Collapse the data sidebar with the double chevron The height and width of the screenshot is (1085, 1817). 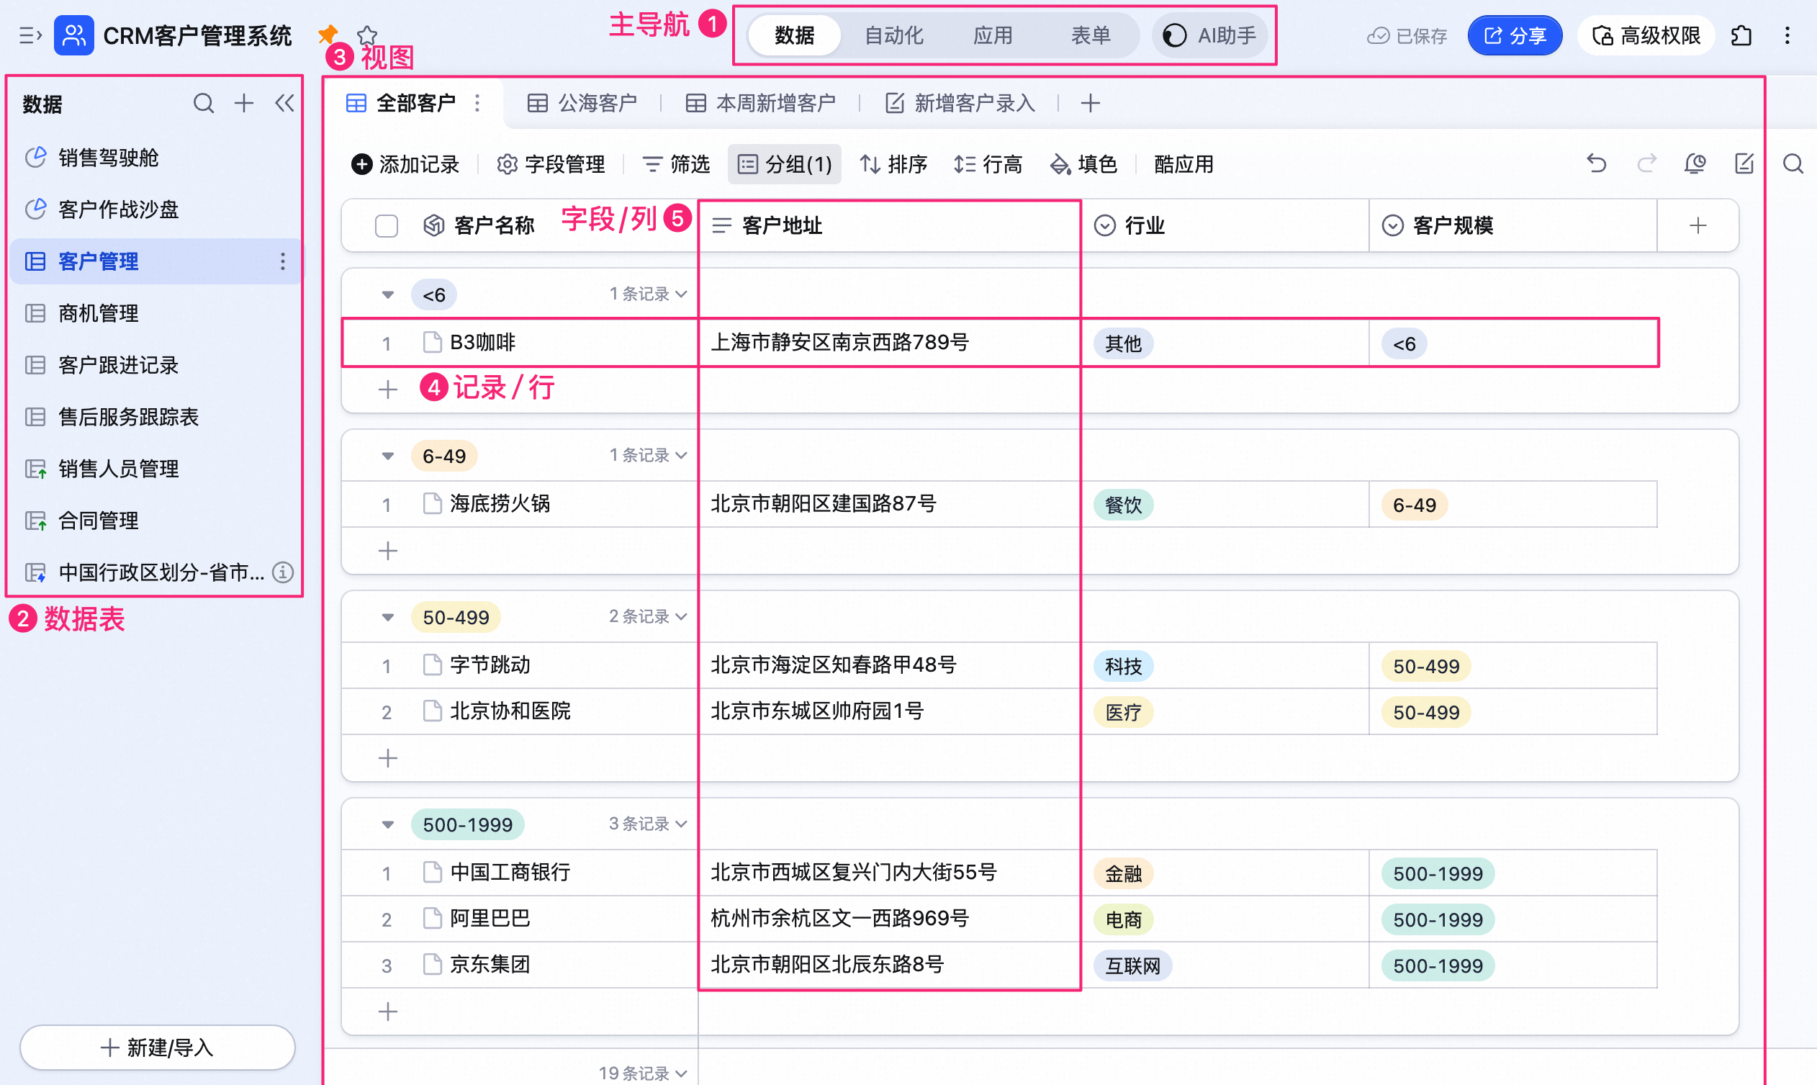pos(284,103)
